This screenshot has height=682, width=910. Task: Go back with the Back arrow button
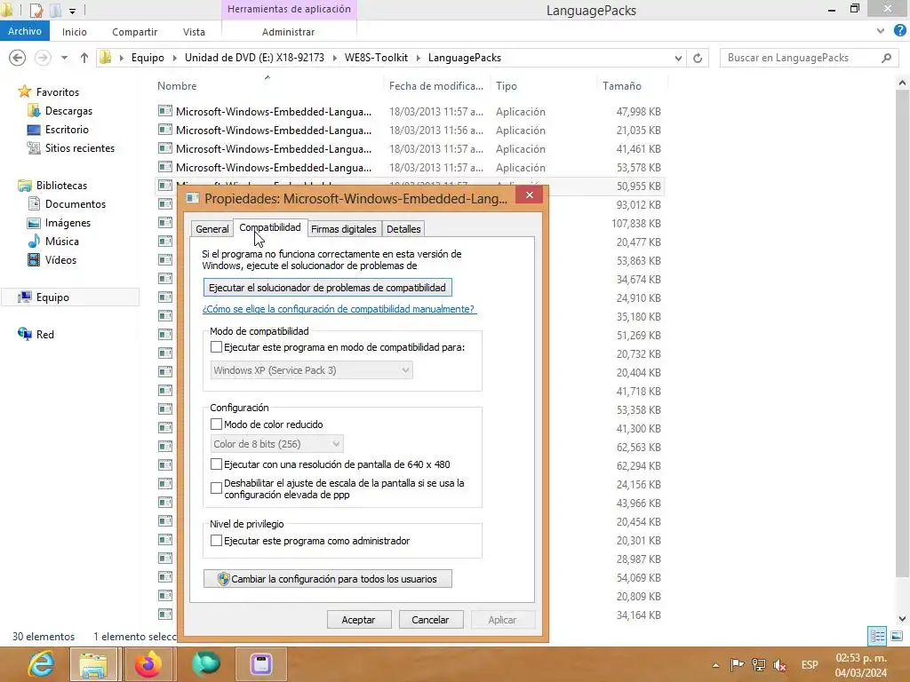click(x=18, y=58)
